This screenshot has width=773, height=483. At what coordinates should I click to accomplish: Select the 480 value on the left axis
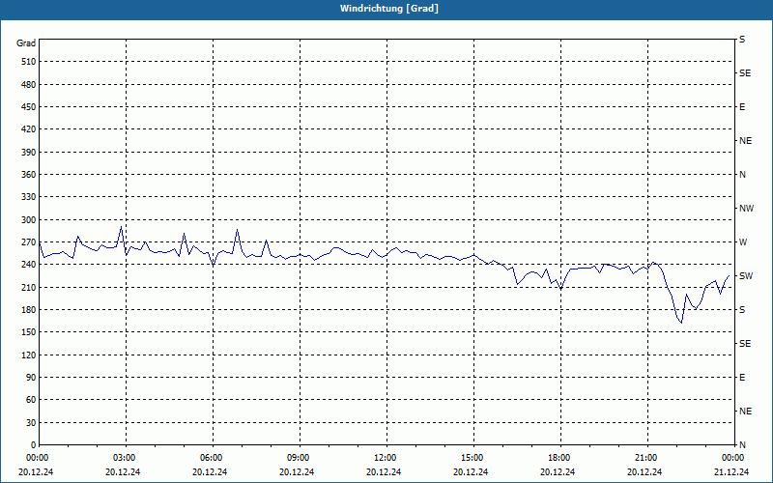pos(29,85)
